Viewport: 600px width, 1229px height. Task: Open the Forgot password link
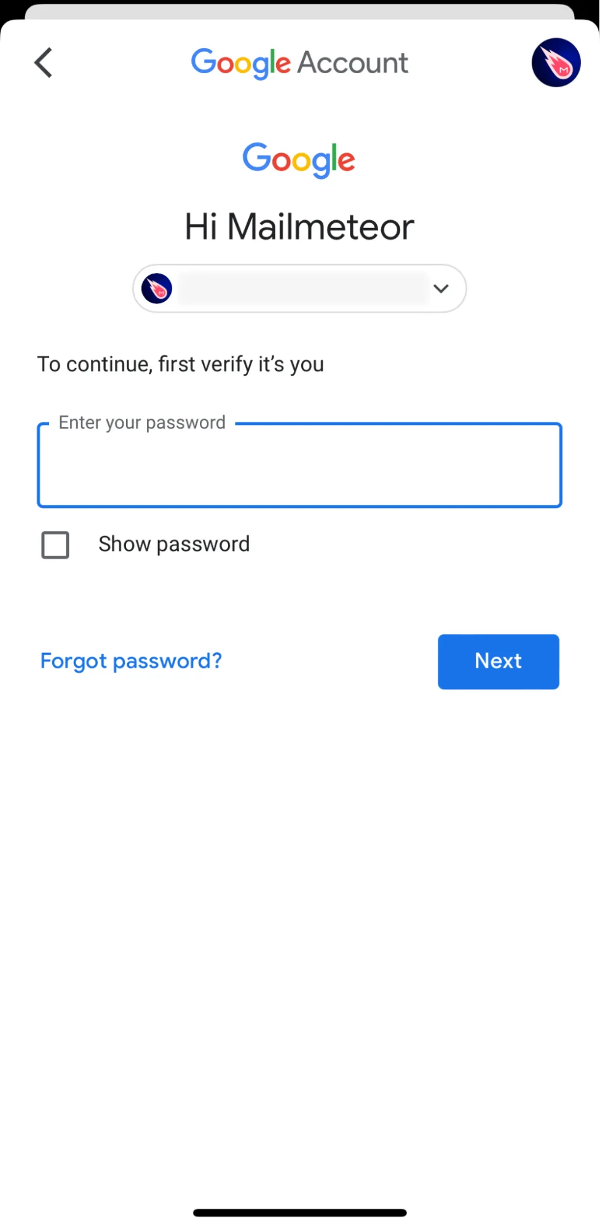click(130, 660)
